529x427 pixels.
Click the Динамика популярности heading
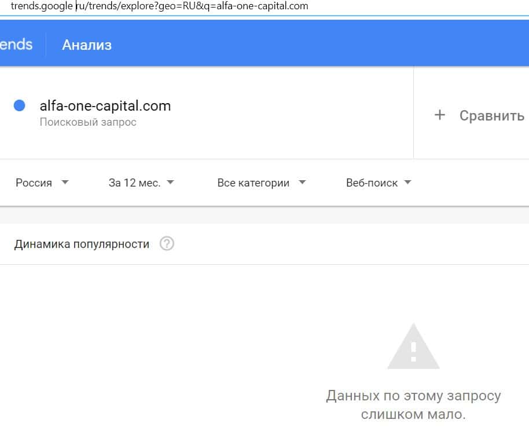pyautogui.click(x=82, y=244)
